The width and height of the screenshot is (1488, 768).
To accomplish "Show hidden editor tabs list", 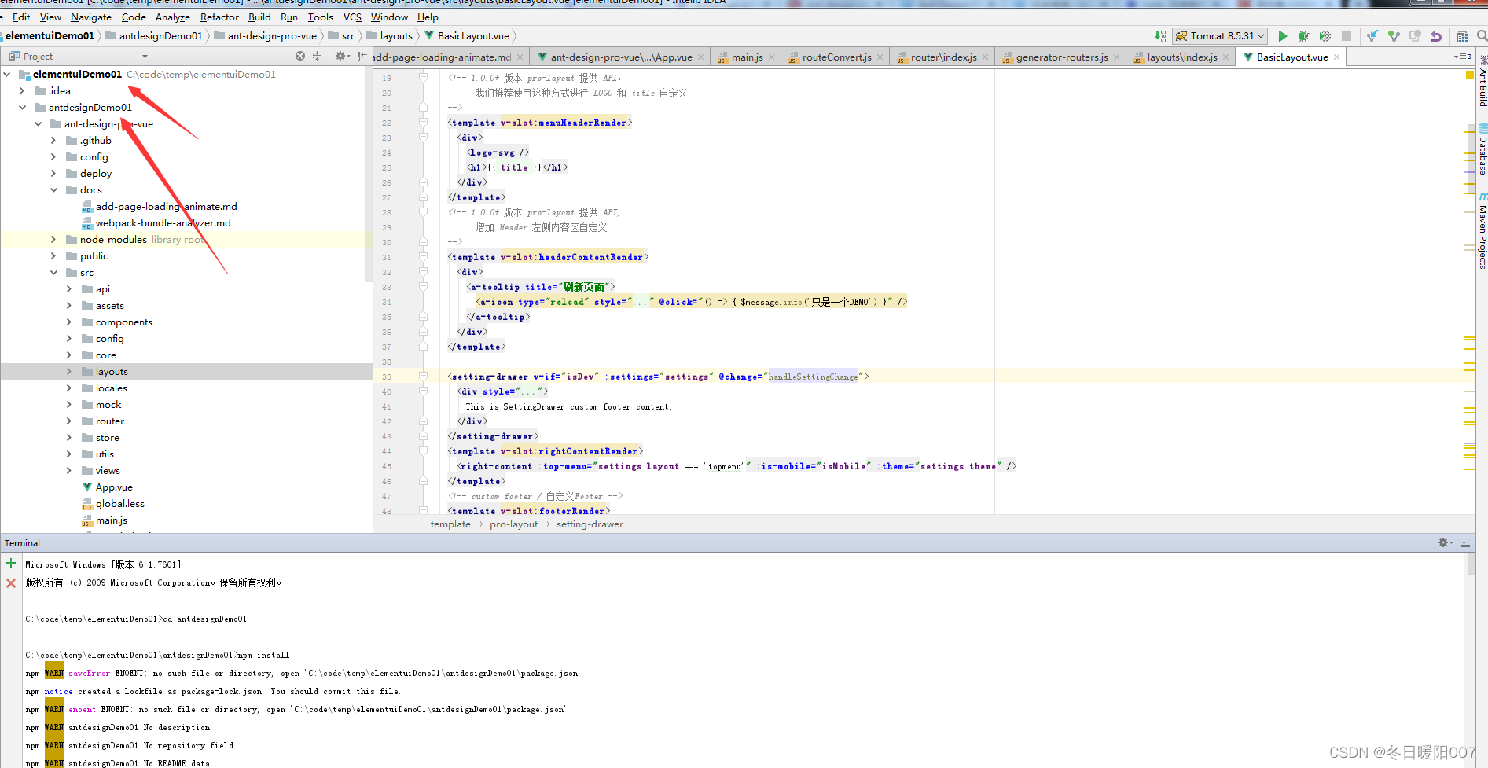I will (1462, 57).
